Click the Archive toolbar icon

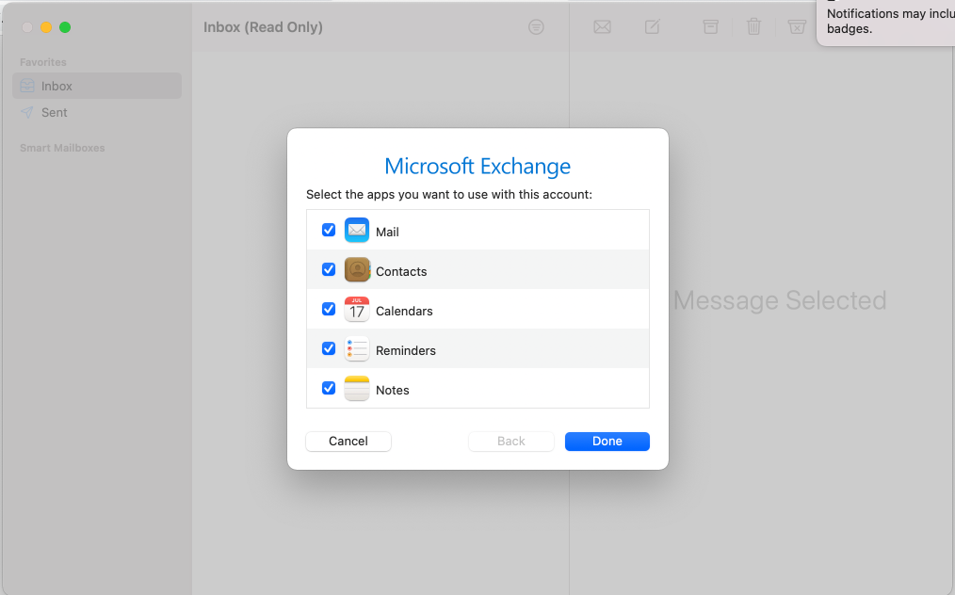[710, 26]
